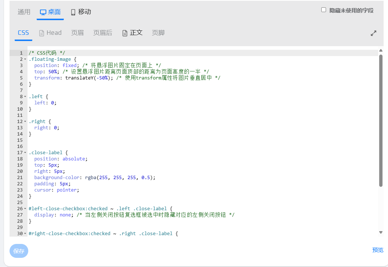
Task: Click the scrollbar down arrow
Action: (381, 232)
